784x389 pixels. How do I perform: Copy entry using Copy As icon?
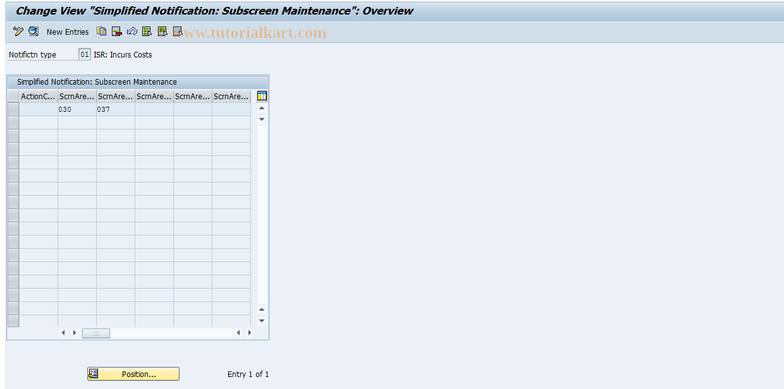[x=101, y=32]
